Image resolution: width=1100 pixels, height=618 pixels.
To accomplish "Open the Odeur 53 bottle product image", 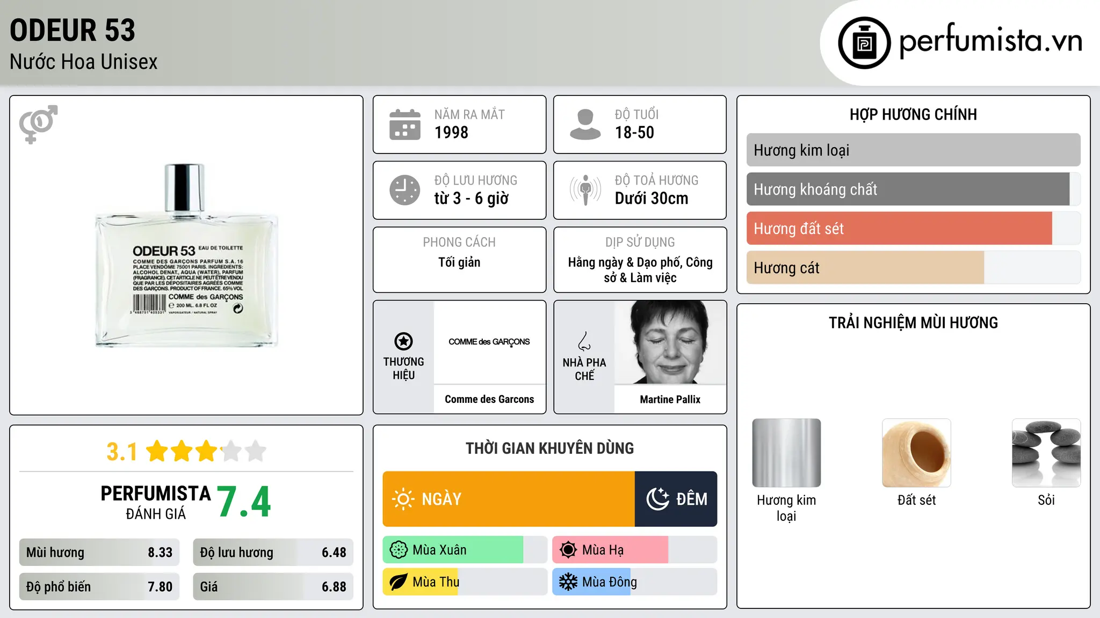I will pyautogui.click(x=186, y=255).
